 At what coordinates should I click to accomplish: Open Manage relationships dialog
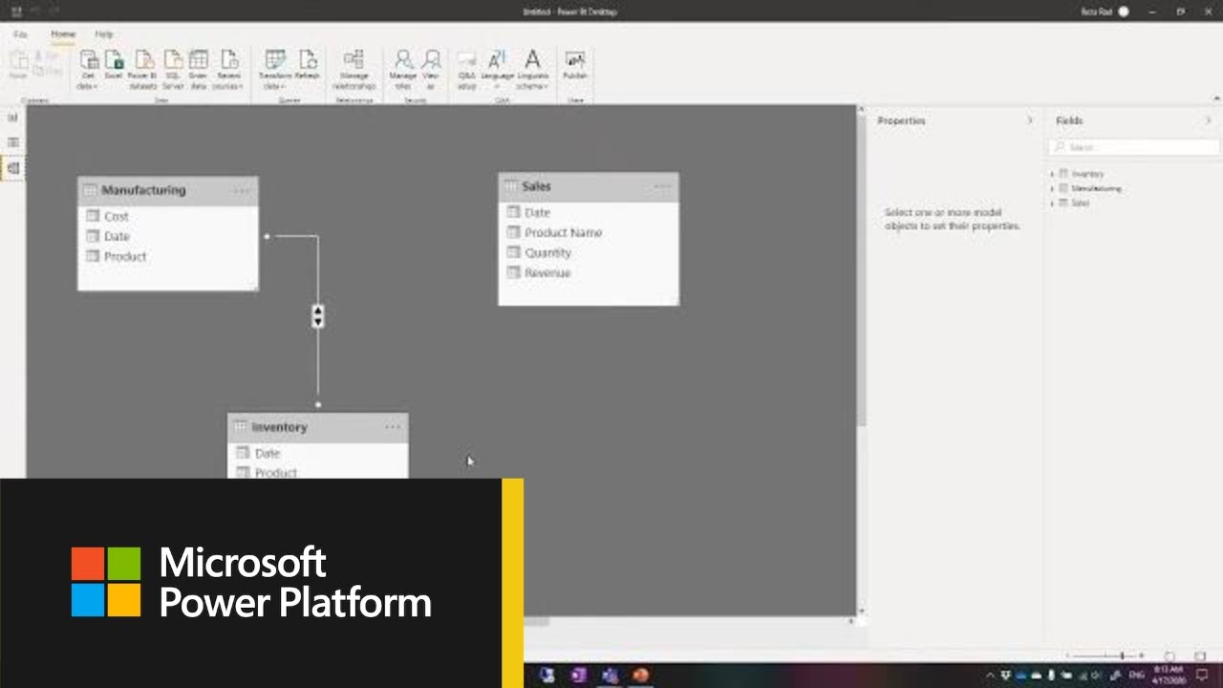354,70
